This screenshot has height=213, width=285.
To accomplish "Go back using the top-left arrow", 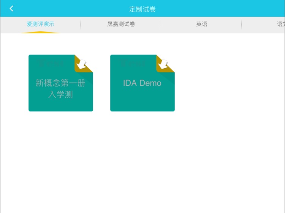I will coord(11,8).
